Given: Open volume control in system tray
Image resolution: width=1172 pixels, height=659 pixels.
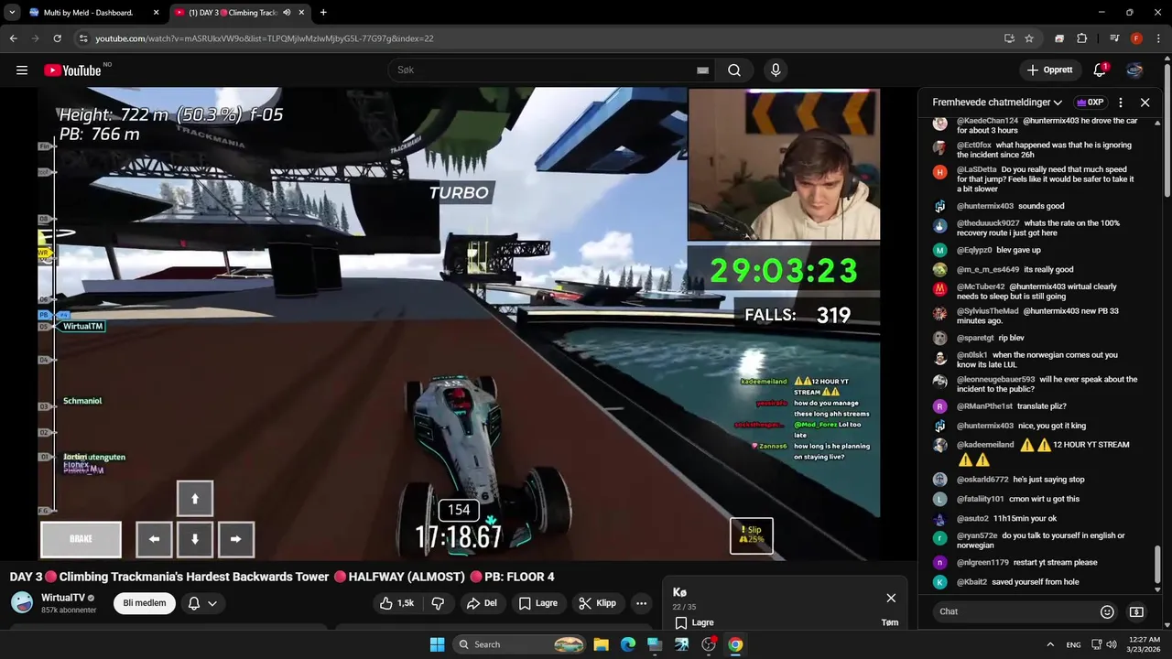Looking at the screenshot, I should (x=1111, y=644).
